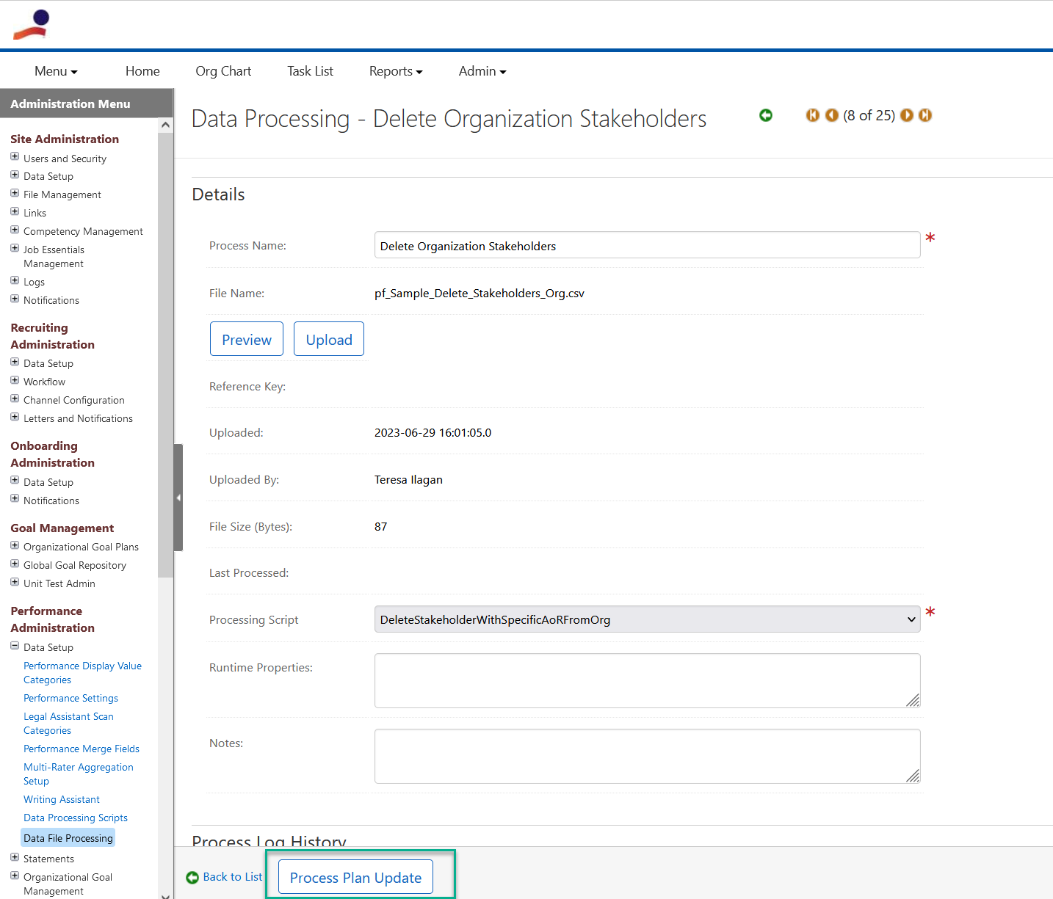Go to last record navigation icon
Image resolution: width=1053 pixels, height=899 pixels.
click(x=925, y=115)
